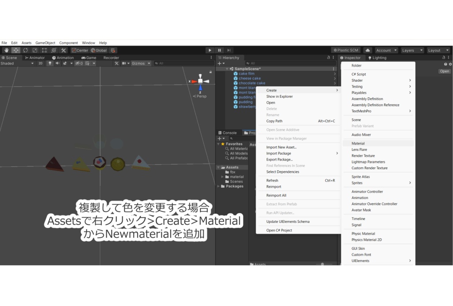Open the Account dropdown

(386, 50)
